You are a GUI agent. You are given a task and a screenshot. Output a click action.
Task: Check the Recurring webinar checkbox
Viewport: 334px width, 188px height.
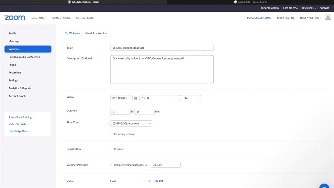111,134
